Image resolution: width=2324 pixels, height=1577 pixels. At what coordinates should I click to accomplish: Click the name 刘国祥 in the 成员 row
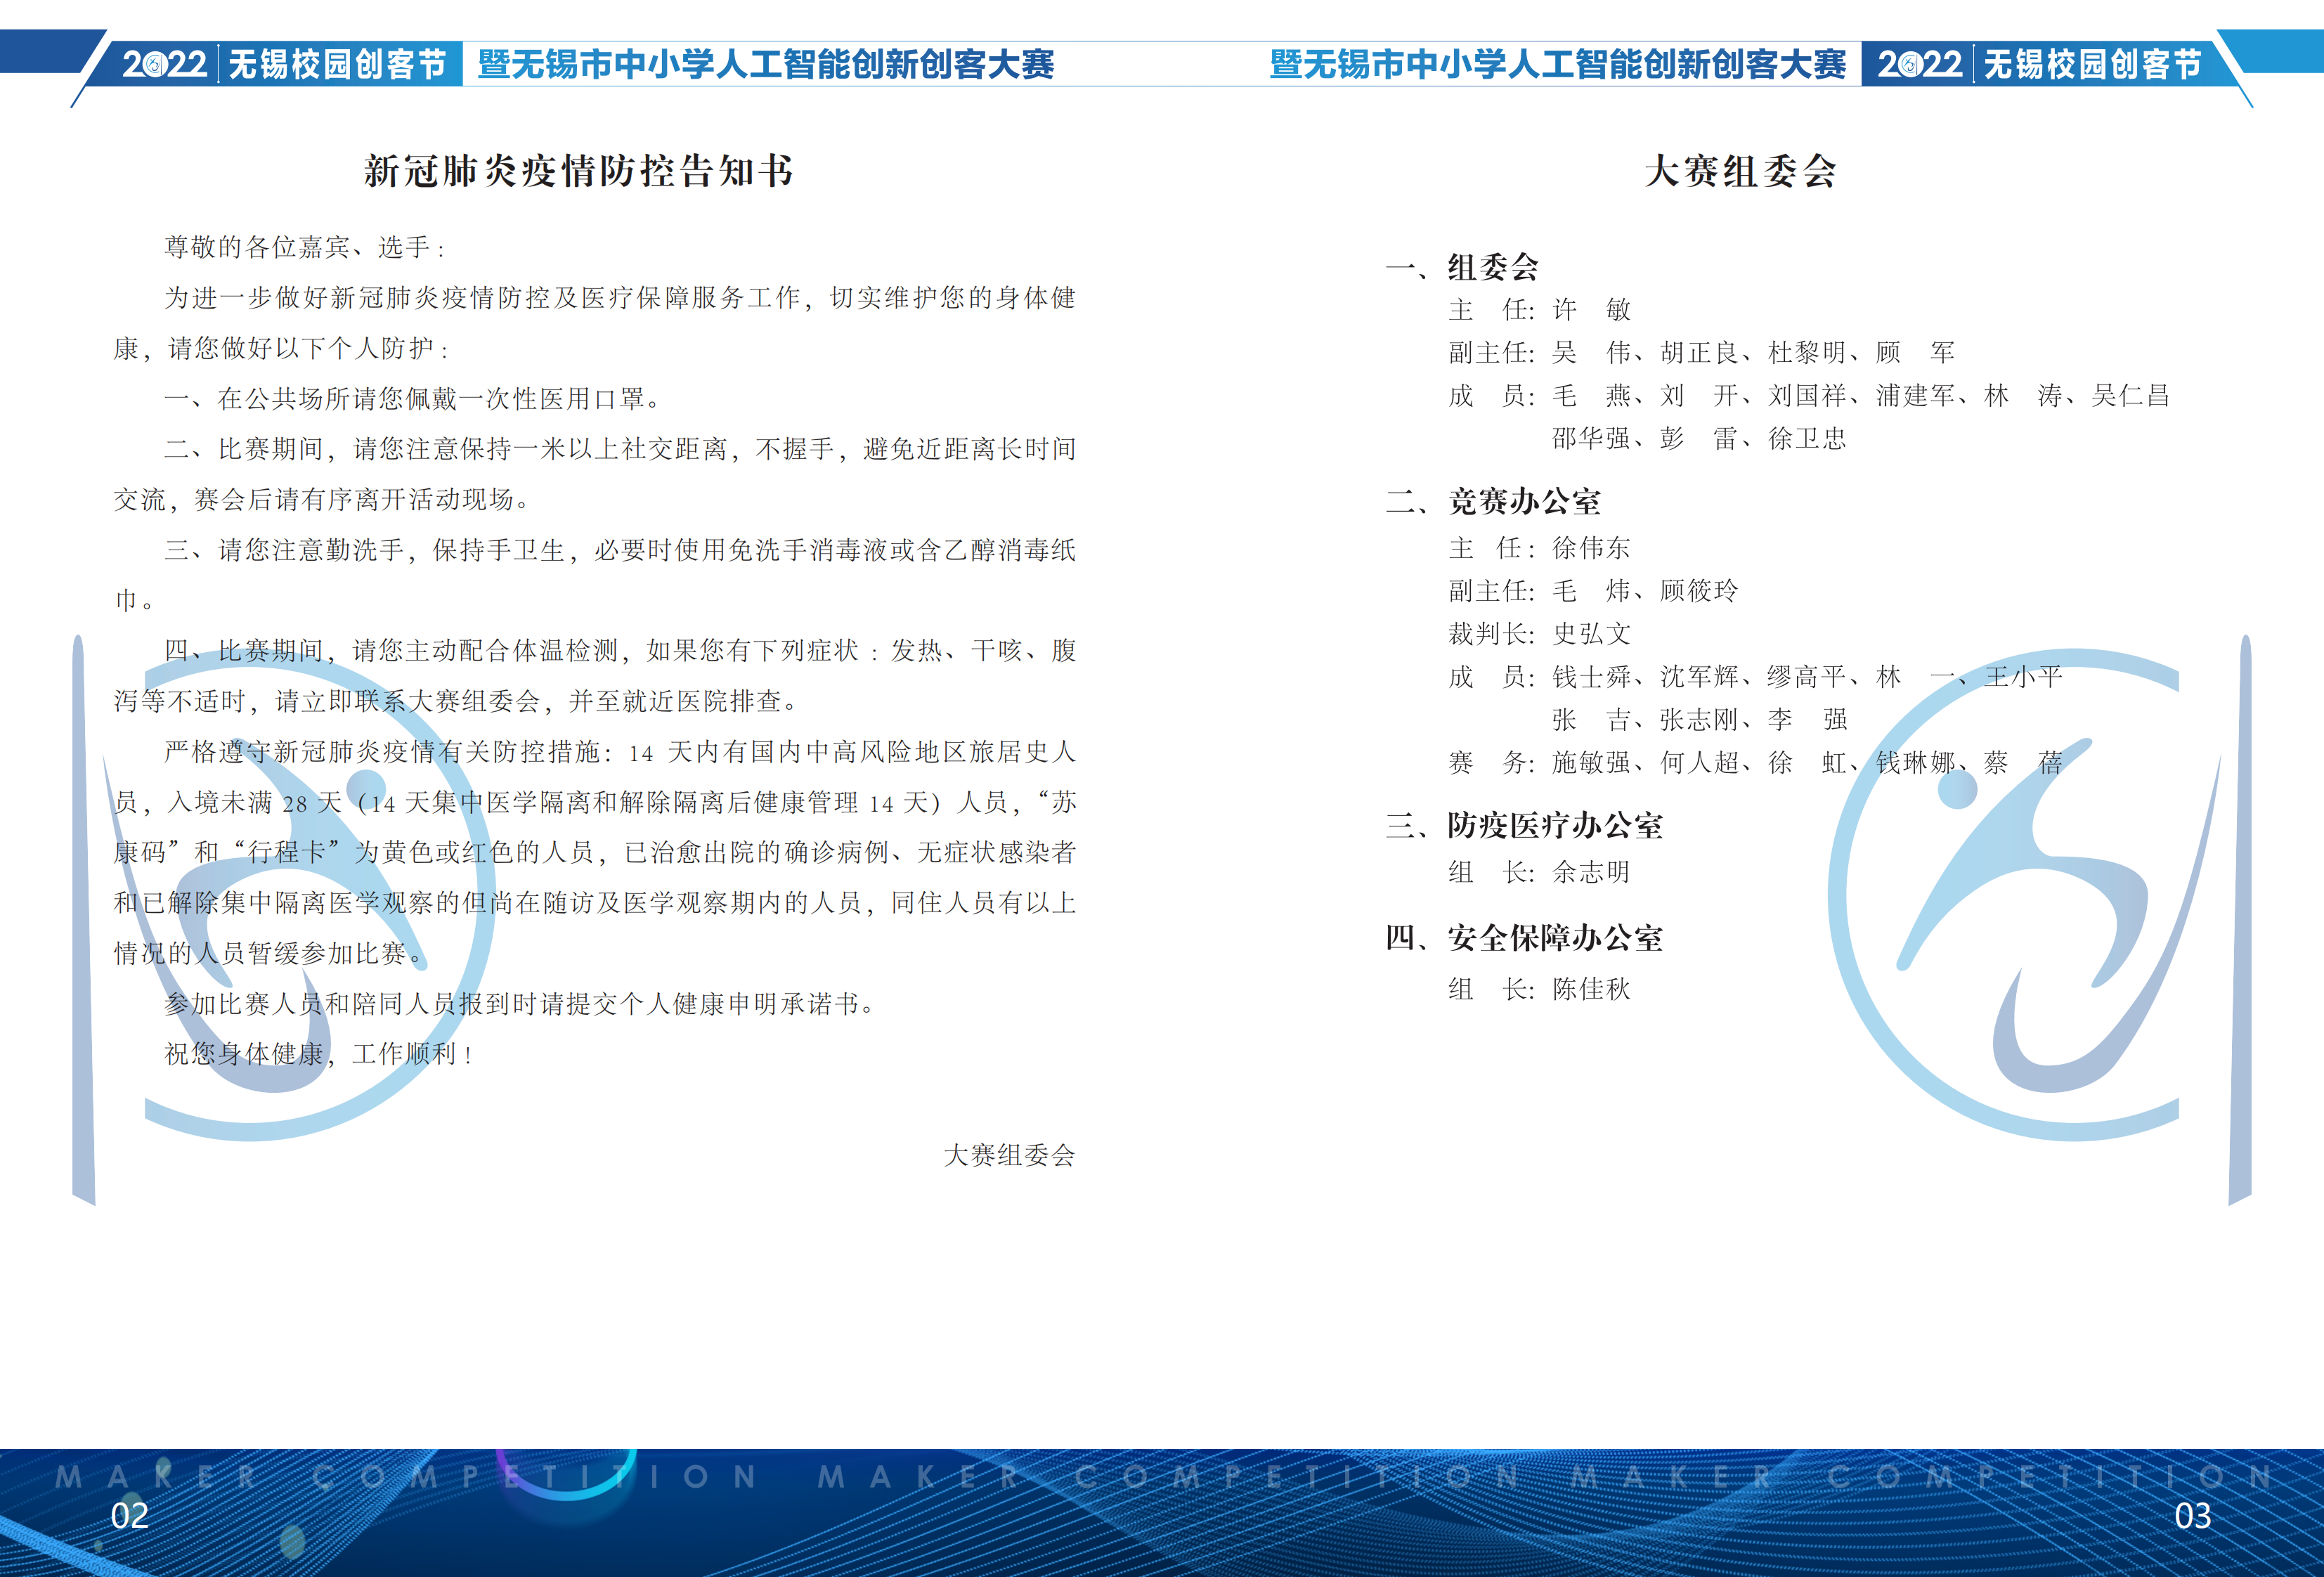(x=1807, y=396)
